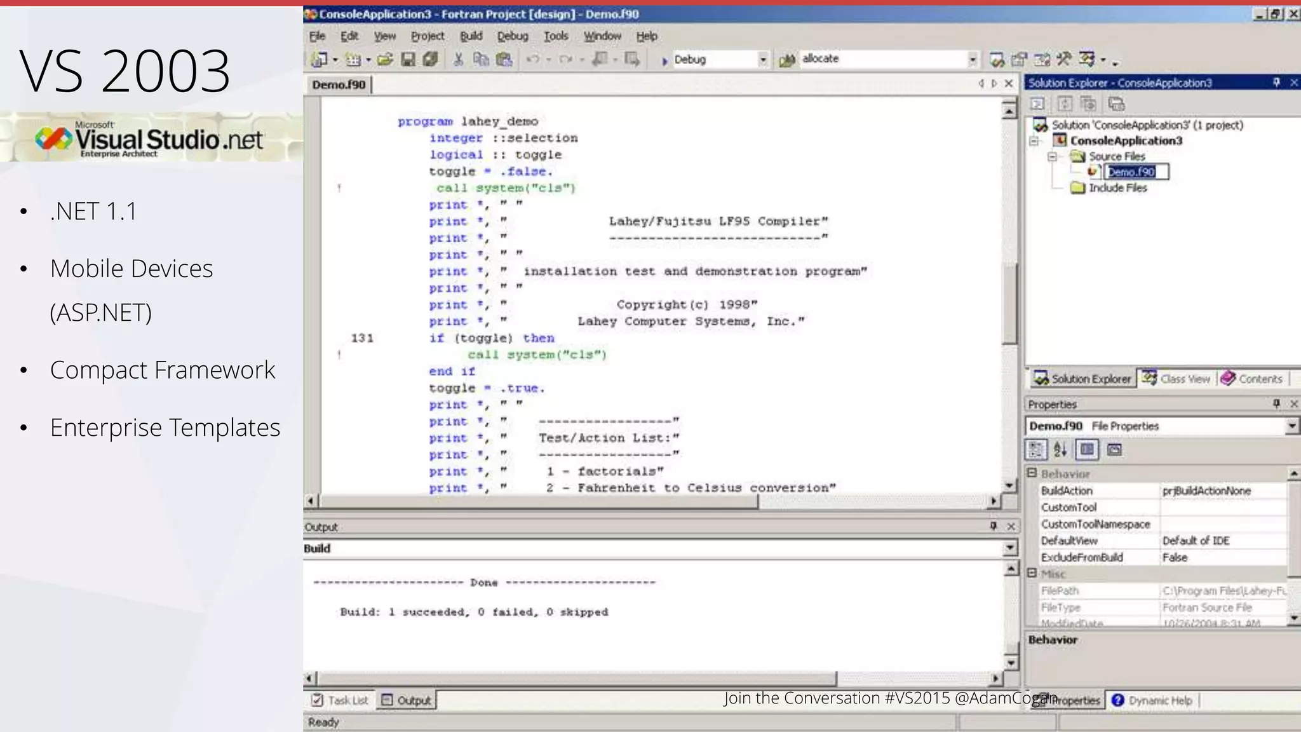Open the New Project icon dropdown arrow
The width and height of the screenshot is (1301, 732).
click(335, 60)
